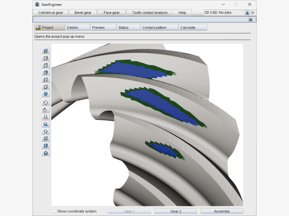Click the zoom window page icon
The width and height of the screenshot is (289, 216).
click(x=46, y=117)
